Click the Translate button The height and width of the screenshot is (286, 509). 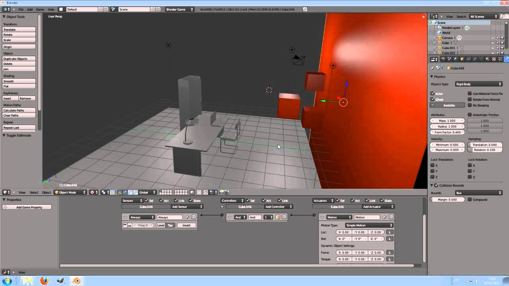[19, 29]
